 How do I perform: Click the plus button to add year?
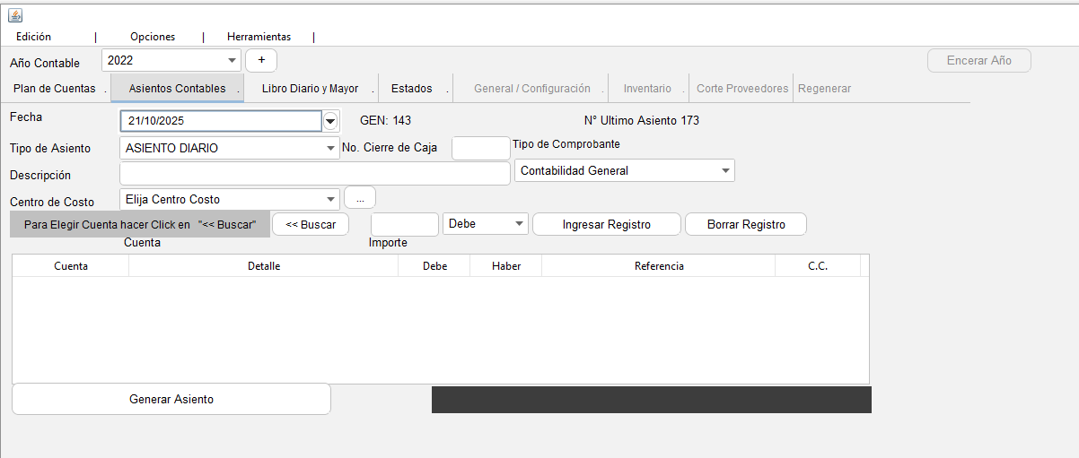(x=261, y=60)
